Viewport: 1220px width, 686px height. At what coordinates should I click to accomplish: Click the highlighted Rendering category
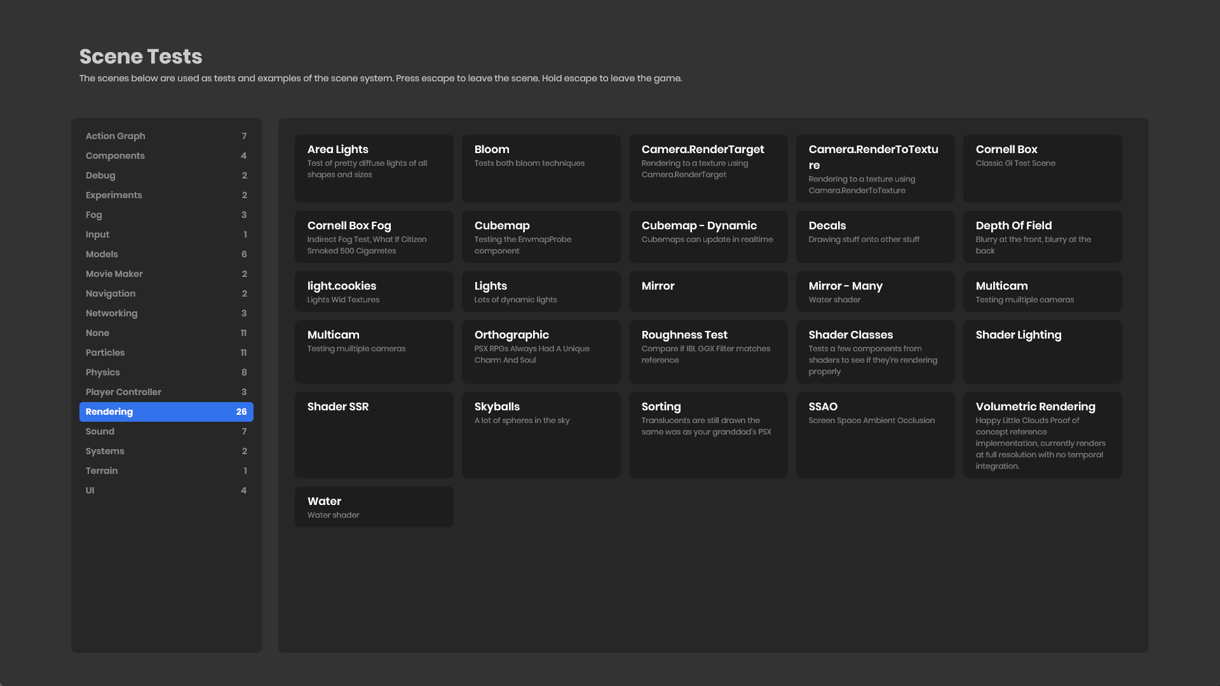(166, 412)
